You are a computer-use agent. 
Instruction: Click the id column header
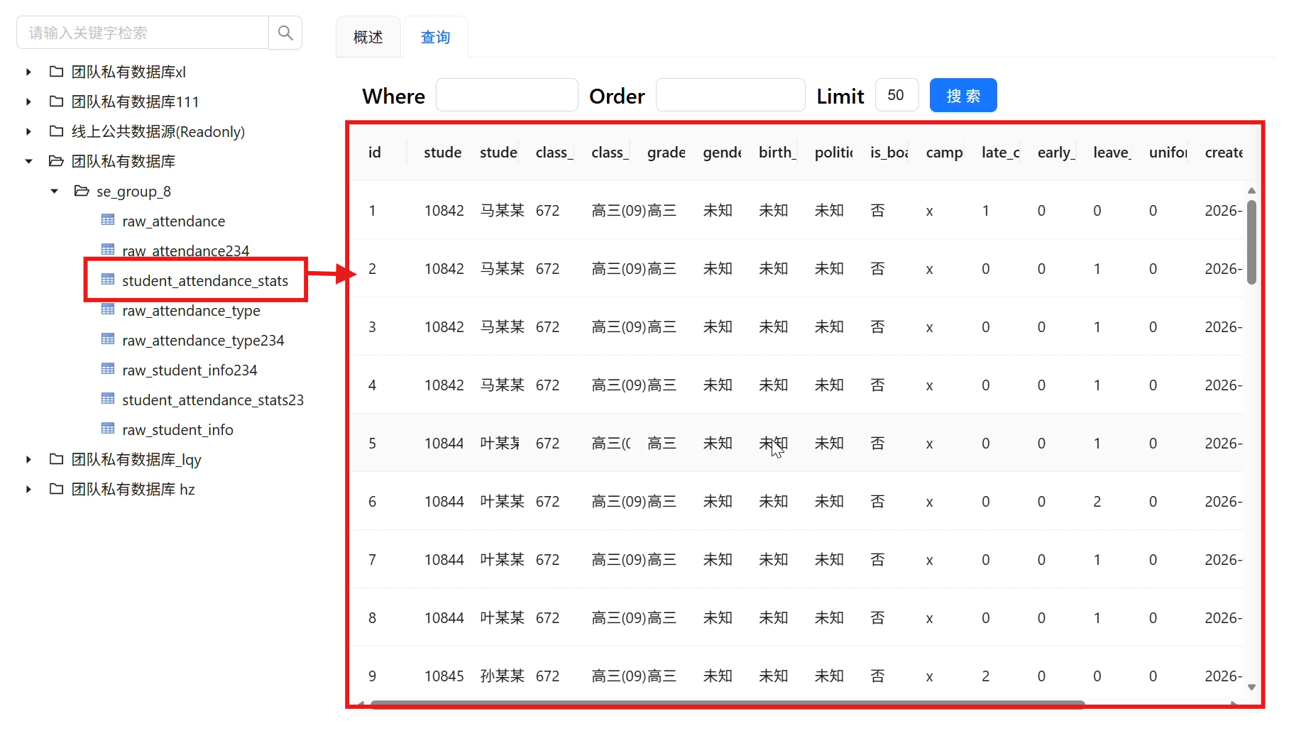coord(375,152)
